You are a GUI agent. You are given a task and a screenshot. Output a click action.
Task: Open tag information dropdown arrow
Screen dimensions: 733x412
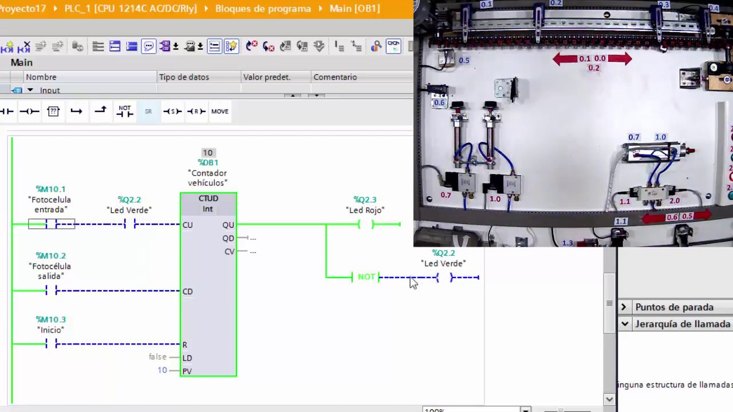(x=200, y=46)
